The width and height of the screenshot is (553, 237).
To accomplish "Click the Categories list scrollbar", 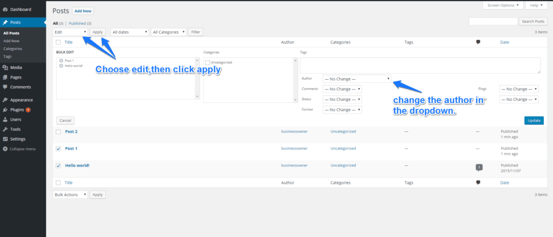I will pyautogui.click(x=295, y=80).
